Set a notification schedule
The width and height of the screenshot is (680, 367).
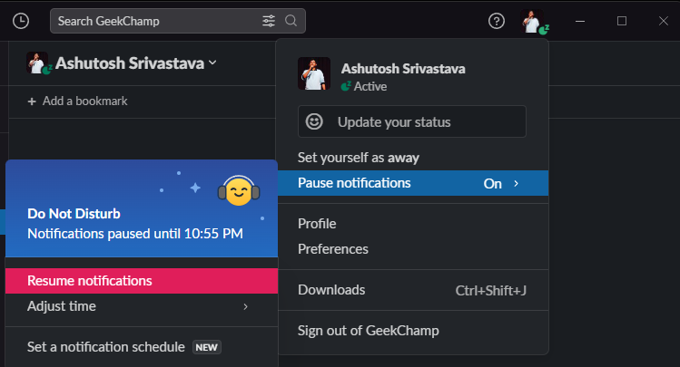[106, 347]
